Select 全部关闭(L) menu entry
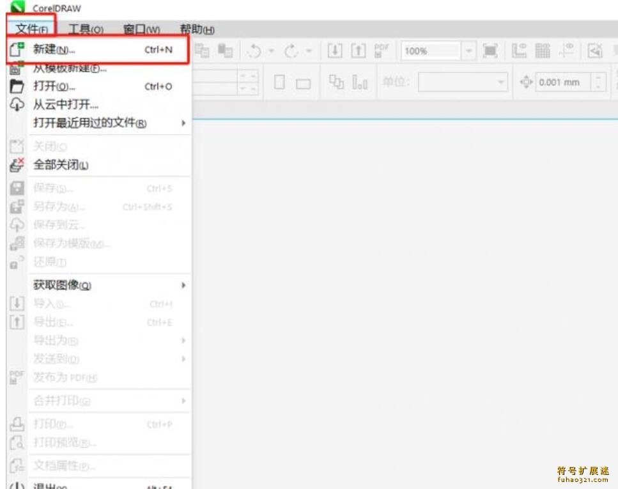This screenshot has width=618, height=489. (98, 165)
